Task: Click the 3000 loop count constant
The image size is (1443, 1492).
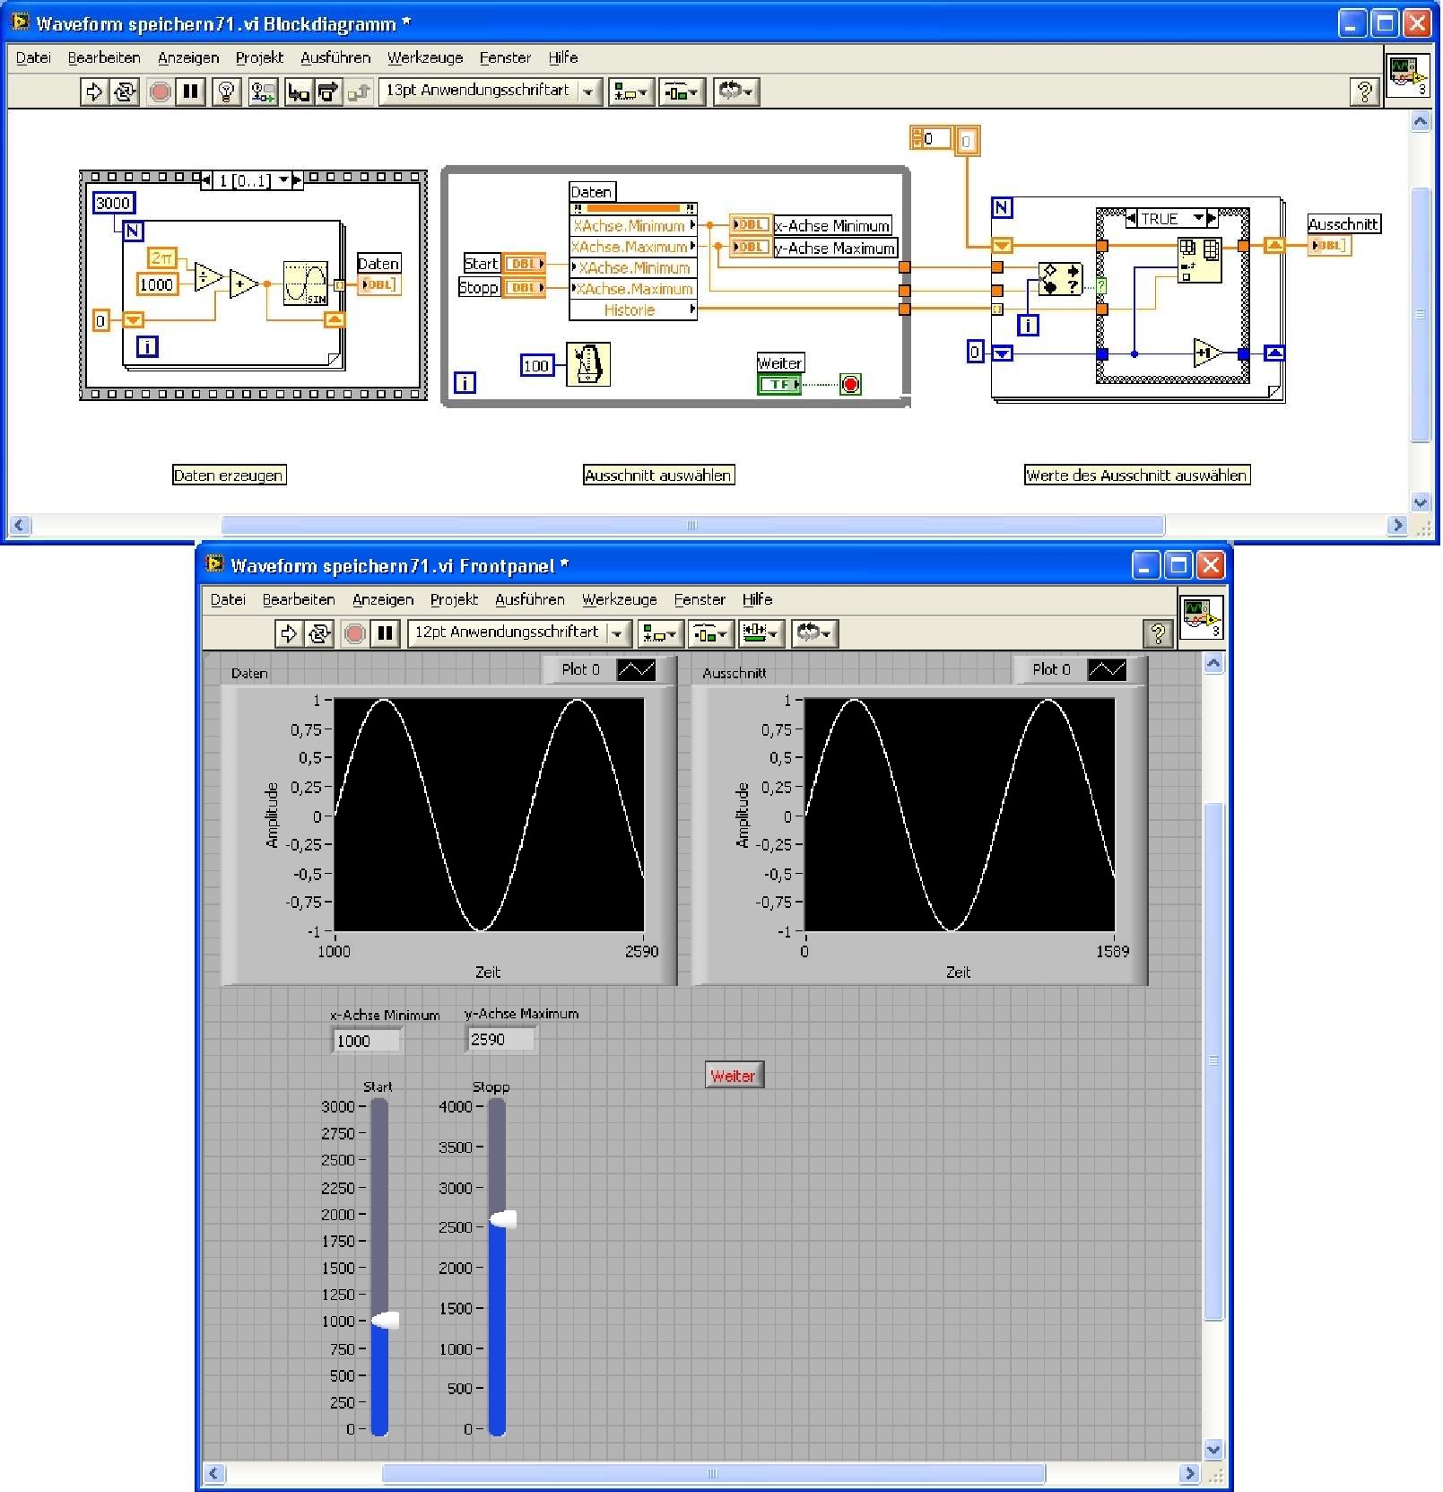Action: click(113, 203)
